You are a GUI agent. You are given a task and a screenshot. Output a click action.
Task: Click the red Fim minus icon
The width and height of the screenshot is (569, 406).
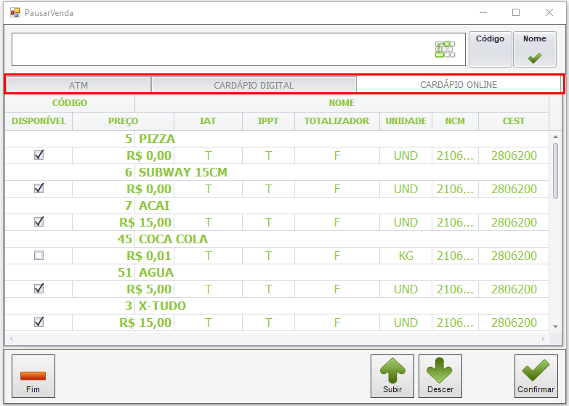[33, 376]
